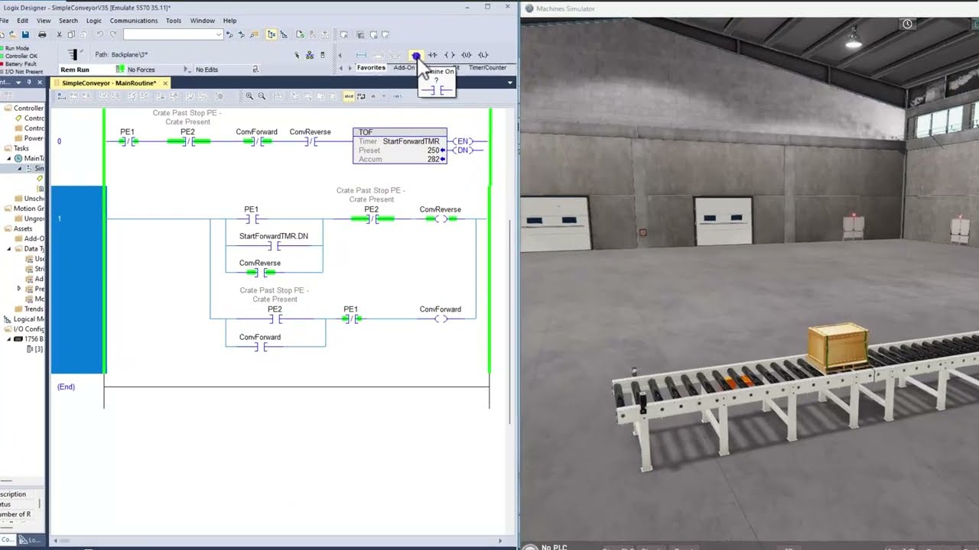Select the PE1 contact in rung 0
This screenshot has height=550, width=979.
(127, 141)
